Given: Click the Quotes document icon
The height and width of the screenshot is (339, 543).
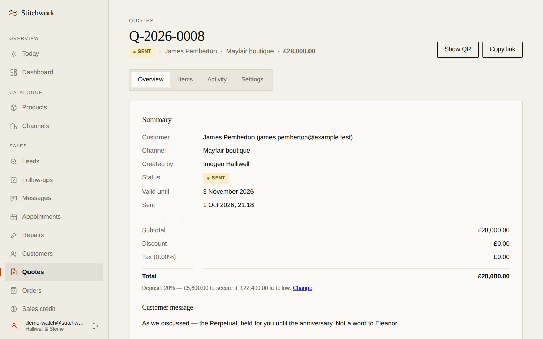Looking at the screenshot, I should pyautogui.click(x=14, y=272).
